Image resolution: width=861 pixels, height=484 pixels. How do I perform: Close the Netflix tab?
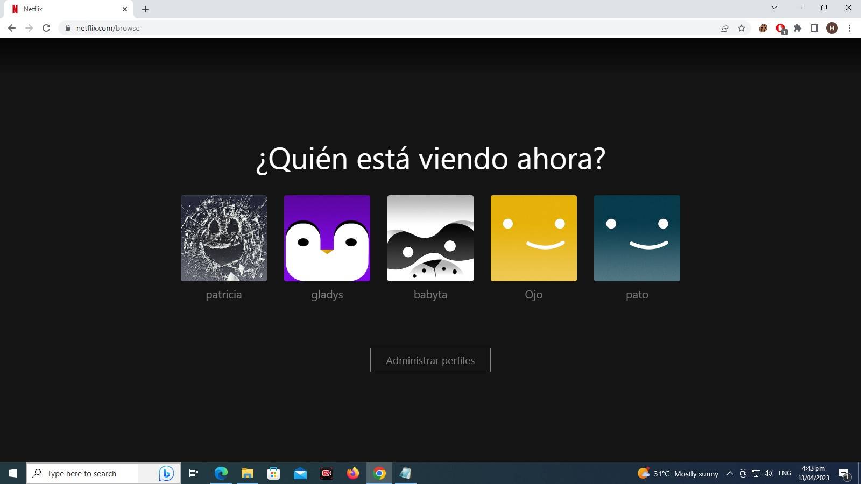pyautogui.click(x=125, y=9)
